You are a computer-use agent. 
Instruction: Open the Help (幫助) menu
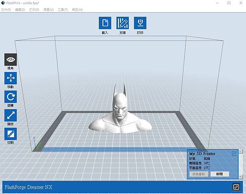pos(77,10)
